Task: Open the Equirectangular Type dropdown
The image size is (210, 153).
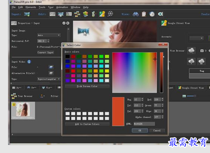Action: 49,79
